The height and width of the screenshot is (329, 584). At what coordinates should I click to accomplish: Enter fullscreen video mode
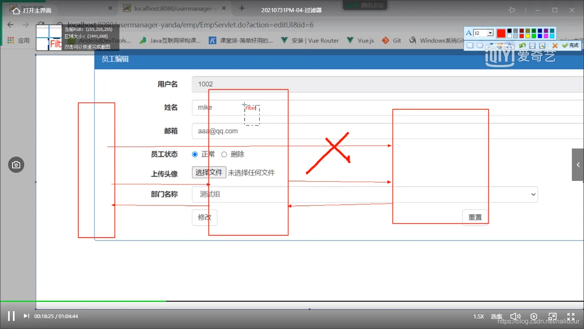571,316
